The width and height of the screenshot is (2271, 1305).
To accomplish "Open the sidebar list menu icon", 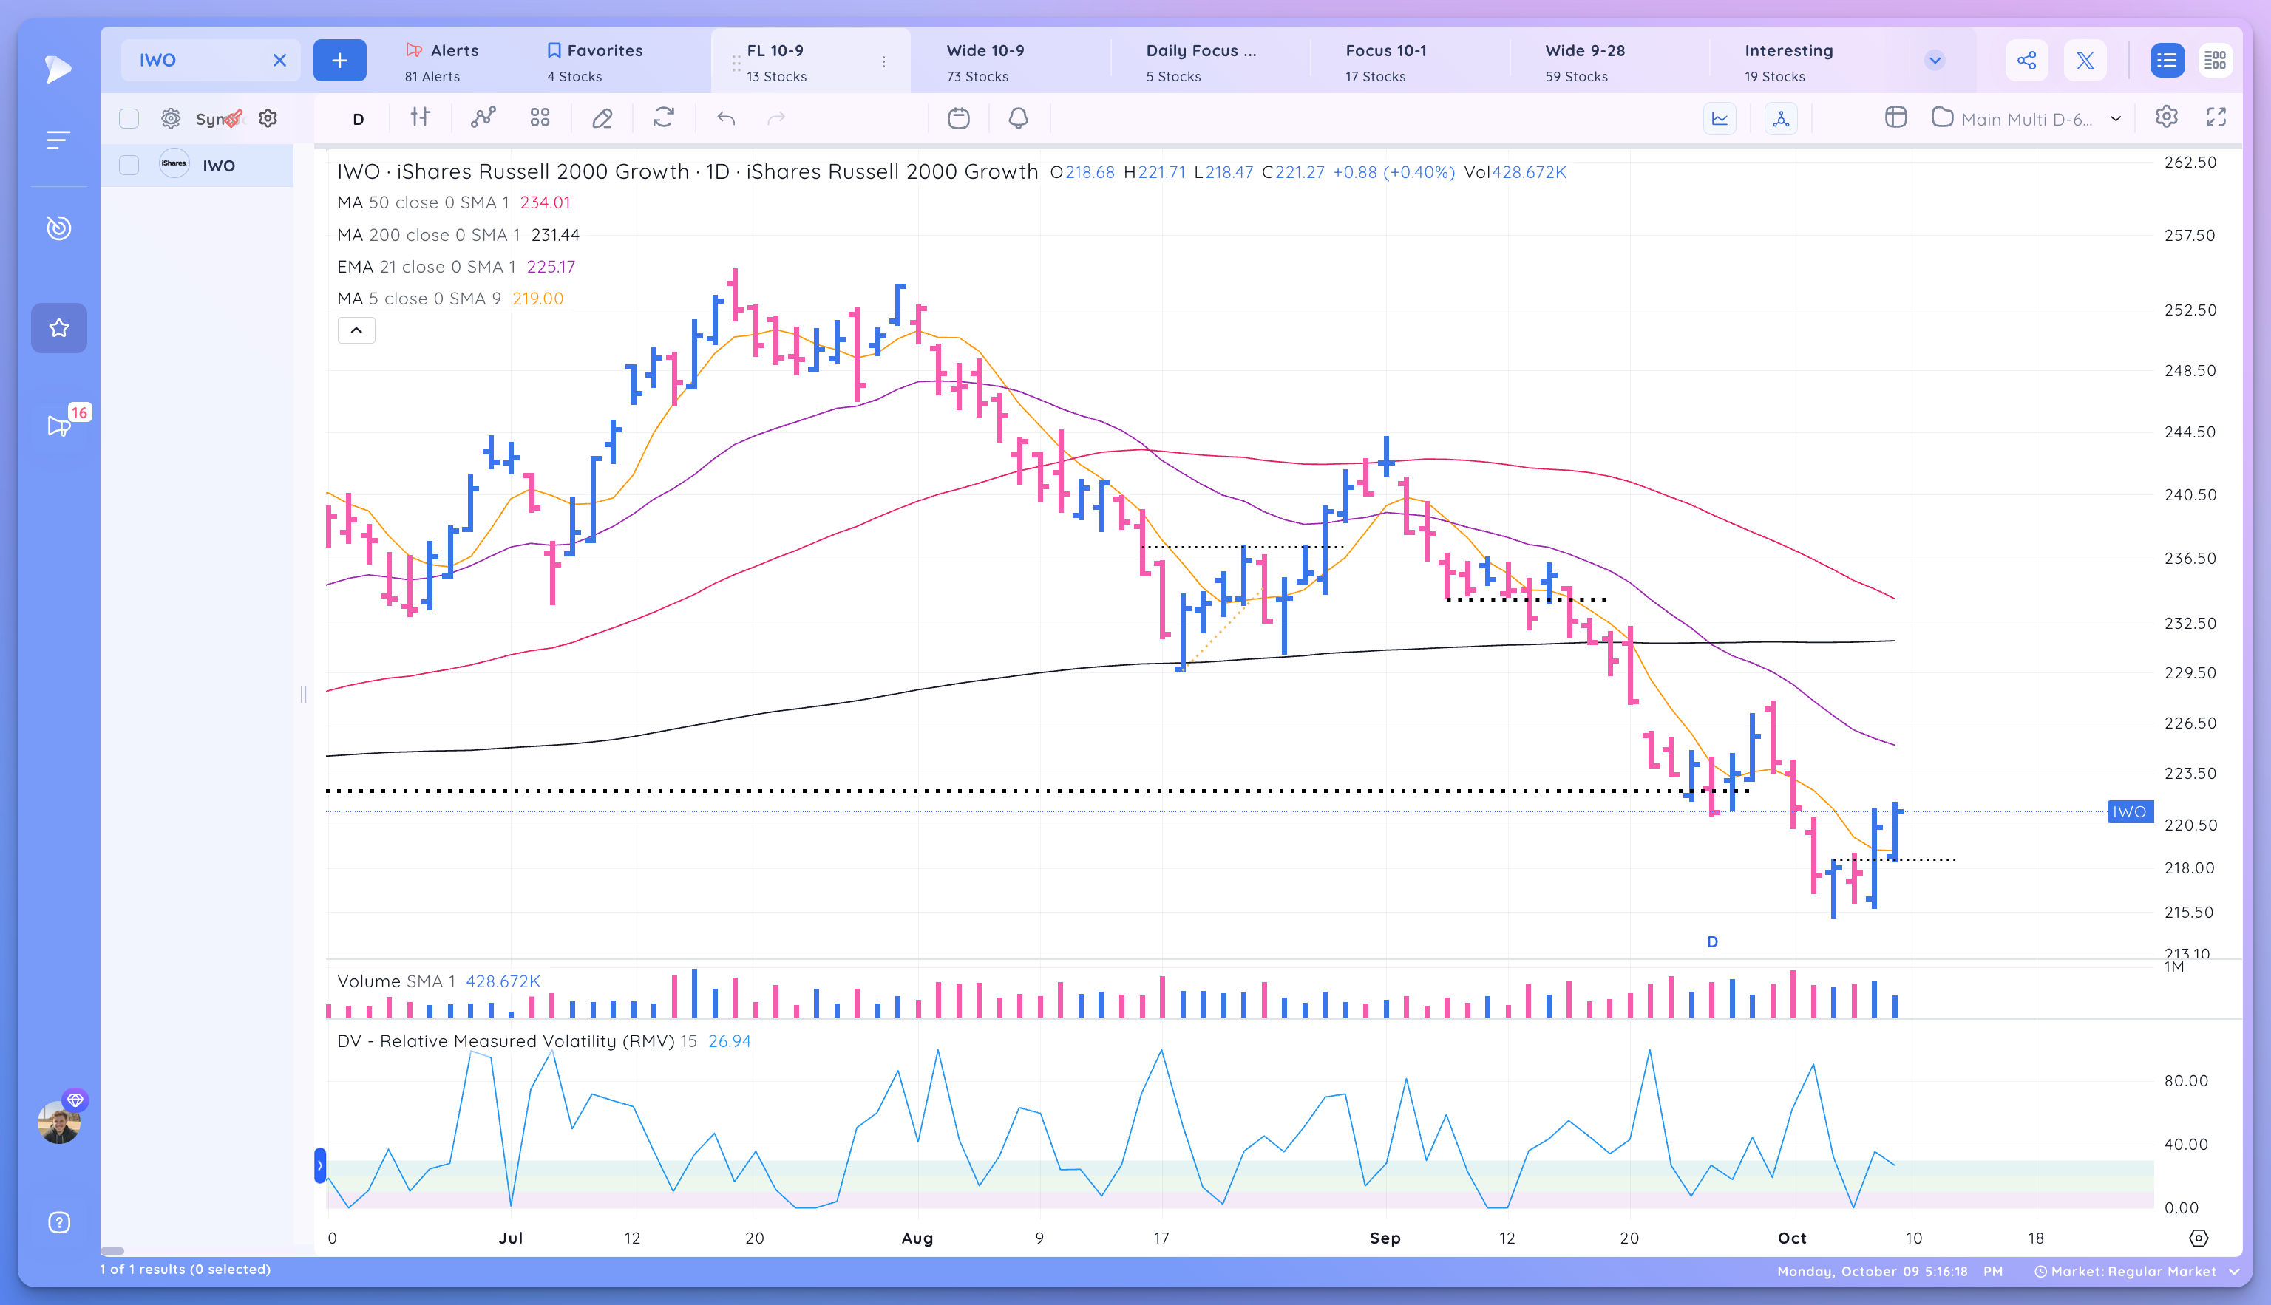I will click(58, 140).
